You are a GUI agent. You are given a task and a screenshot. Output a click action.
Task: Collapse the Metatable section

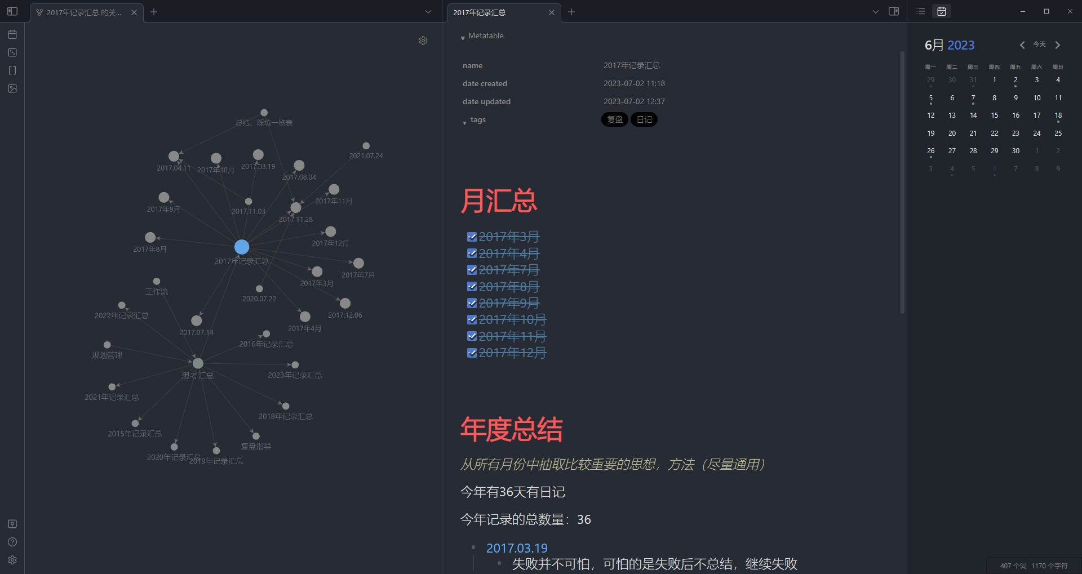(463, 37)
